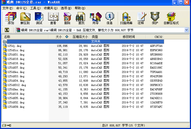
Task: Open the 查找 (Find) binoculars tool
Action: click(81, 18)
